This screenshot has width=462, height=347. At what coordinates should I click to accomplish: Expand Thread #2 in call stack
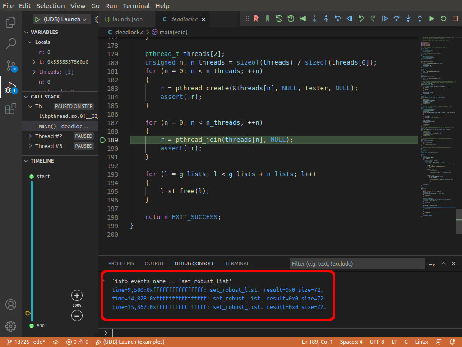(30, 136)
